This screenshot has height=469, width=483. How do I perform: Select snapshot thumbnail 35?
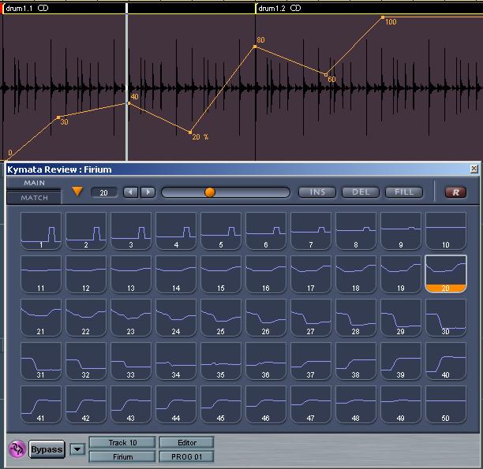pyautogui.click(x=221, y=361)
